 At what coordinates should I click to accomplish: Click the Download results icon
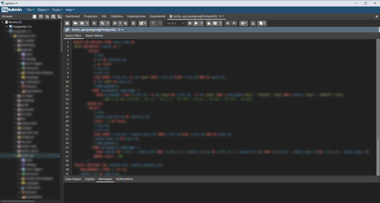(253, 23)
